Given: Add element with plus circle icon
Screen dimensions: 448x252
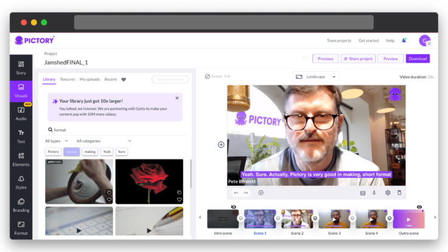Looking at the screenshot, I should [x=221, y=145].
